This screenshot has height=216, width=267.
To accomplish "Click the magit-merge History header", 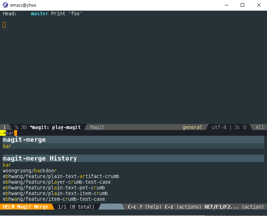I will pyautogui.click(x=133, y=158).
